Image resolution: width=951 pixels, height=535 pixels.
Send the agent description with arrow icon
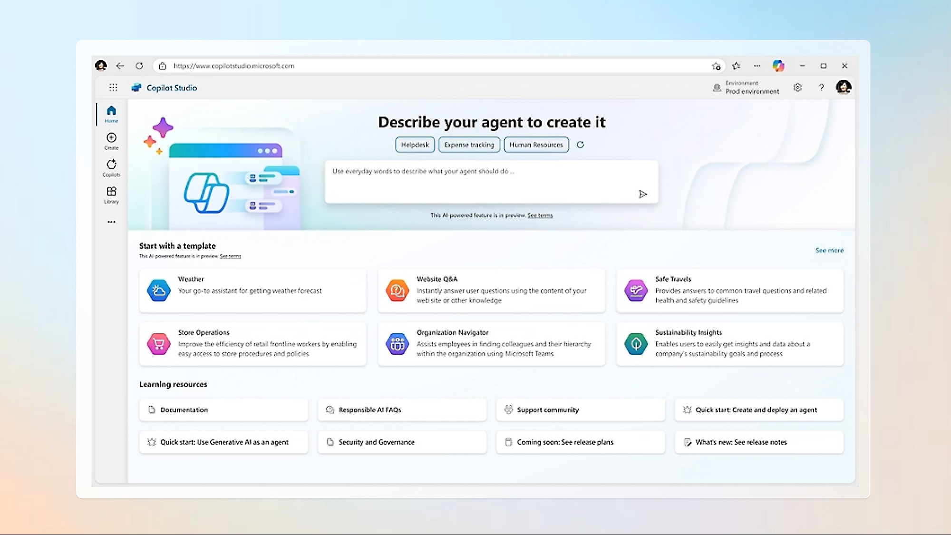point(642,194)
